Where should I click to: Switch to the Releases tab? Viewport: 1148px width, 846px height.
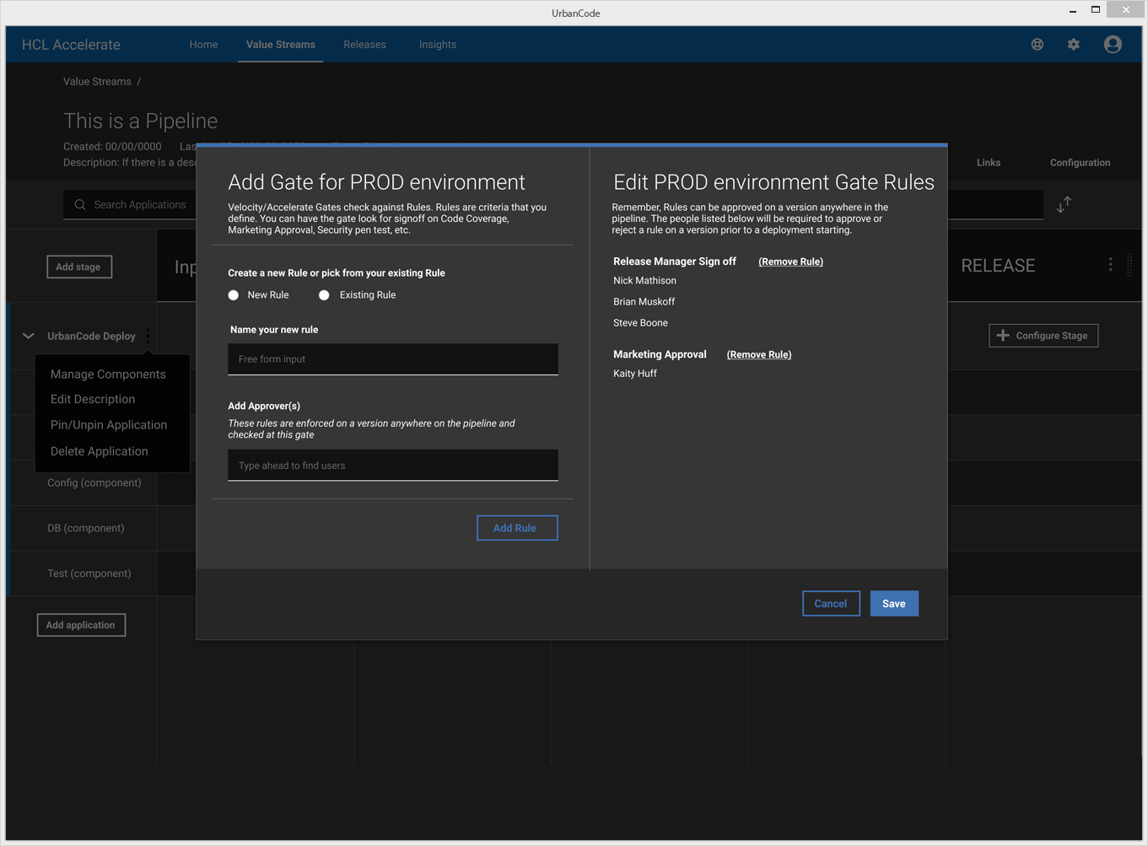(364, 45)
